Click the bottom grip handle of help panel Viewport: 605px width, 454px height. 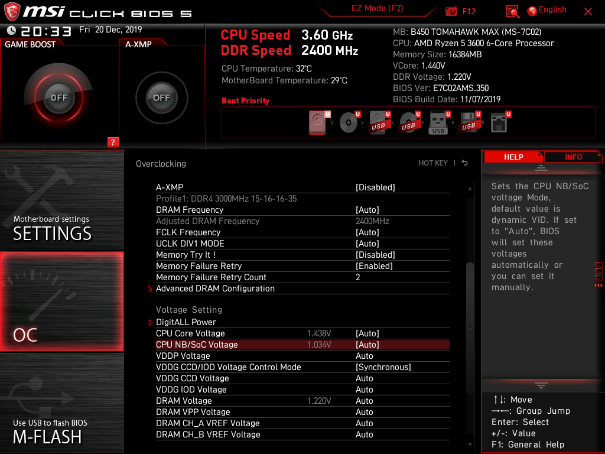coord(541,385)
